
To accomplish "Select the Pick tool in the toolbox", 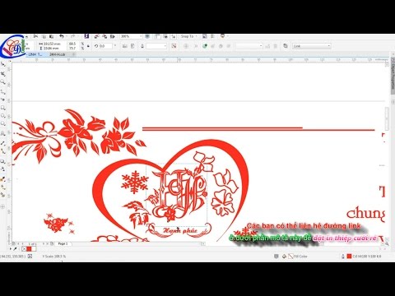I will click(x=3, y=64).
